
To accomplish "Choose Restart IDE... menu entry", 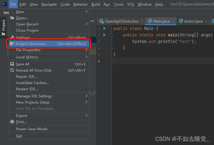I will [49, 89].
